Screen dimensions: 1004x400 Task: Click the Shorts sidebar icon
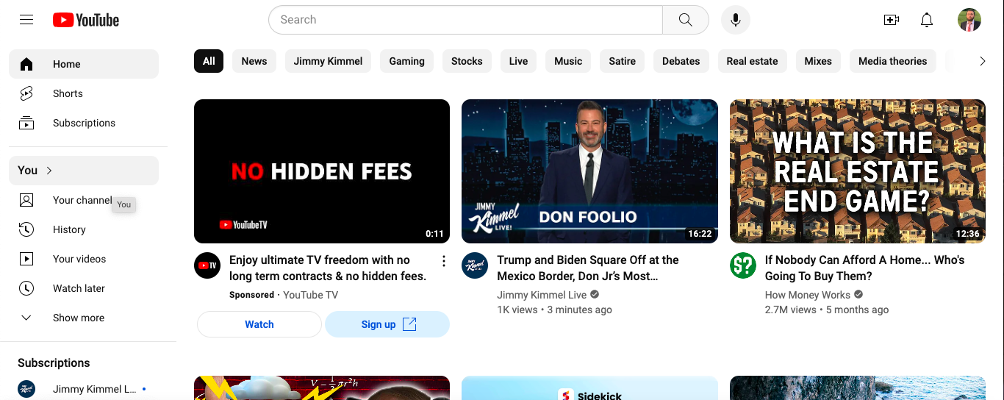pos(26,93)
